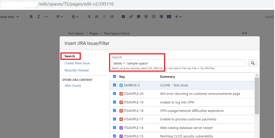The height and width of the screenshot is (138, 275).
Task: Select the Search tab in dialog
Action: pos(70,56)
